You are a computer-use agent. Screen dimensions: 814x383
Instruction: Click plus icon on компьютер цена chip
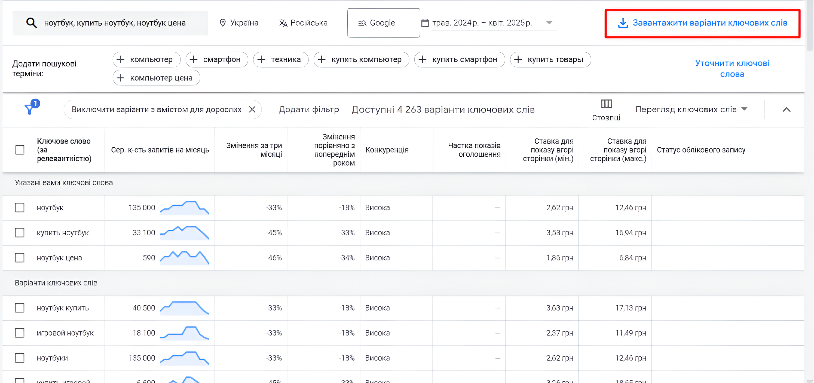tap(121, 78)
